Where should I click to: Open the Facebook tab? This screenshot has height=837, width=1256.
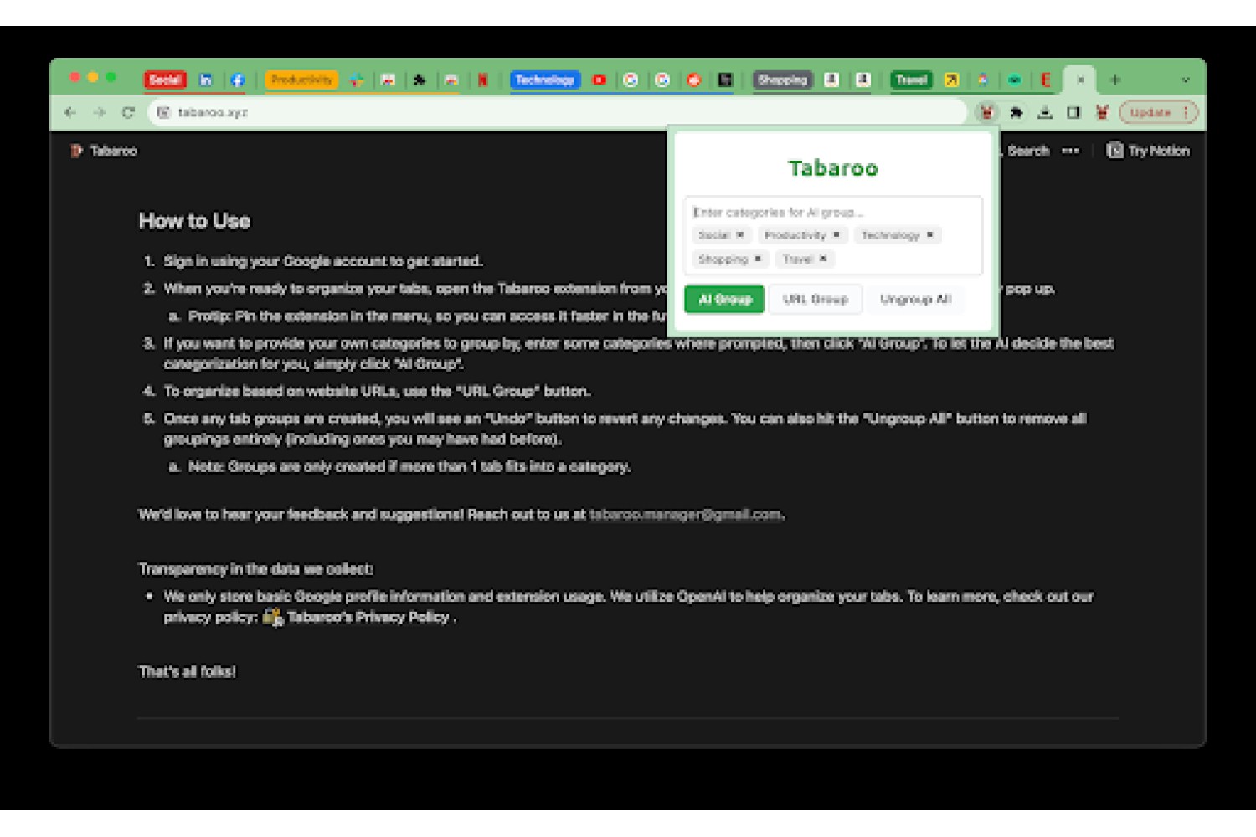[x=238, y=80]
